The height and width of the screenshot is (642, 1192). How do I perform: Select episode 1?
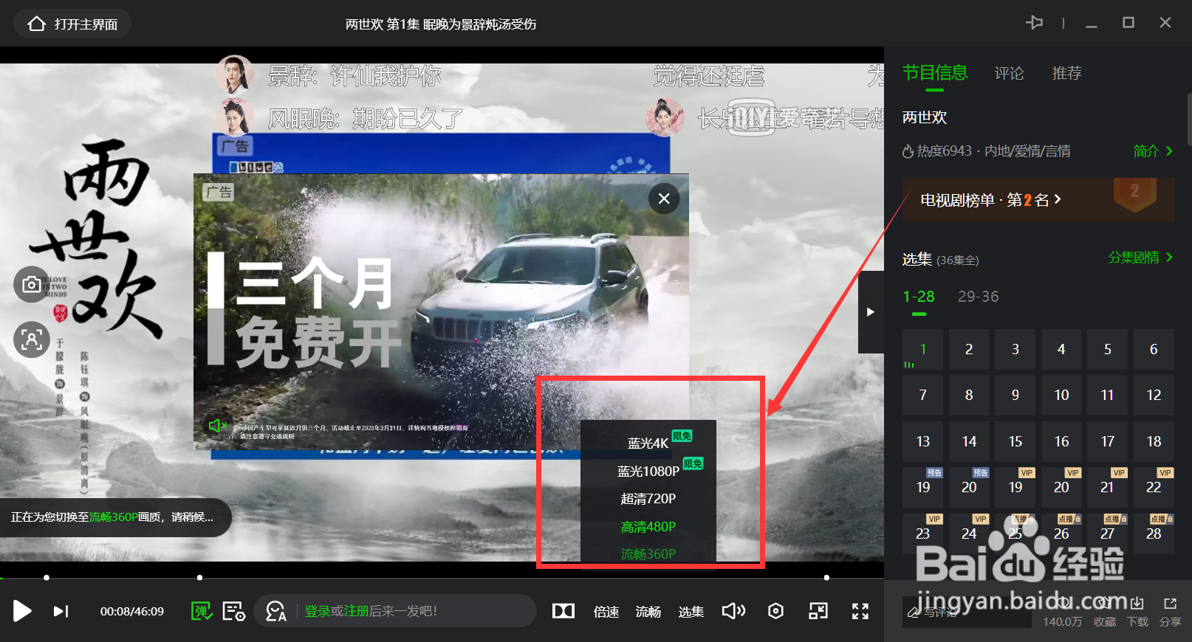(922, 349)
